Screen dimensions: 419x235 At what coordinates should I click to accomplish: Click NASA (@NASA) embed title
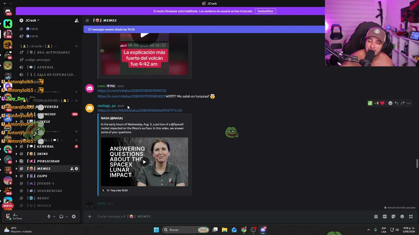pyautogui.click(x=112, y=118)
